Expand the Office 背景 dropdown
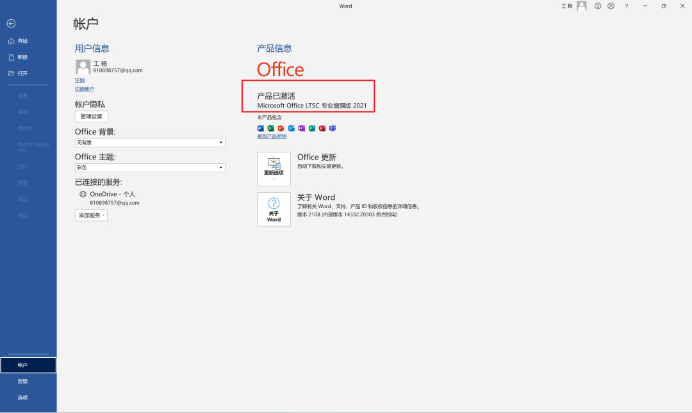 150,143
